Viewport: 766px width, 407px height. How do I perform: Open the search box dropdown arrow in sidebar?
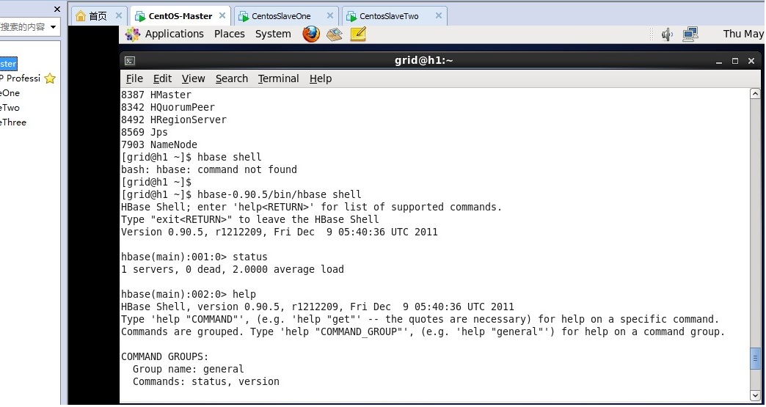coord(54,27)
